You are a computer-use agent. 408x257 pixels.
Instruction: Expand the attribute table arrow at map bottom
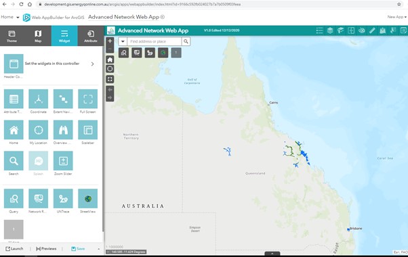pos(272,254)
